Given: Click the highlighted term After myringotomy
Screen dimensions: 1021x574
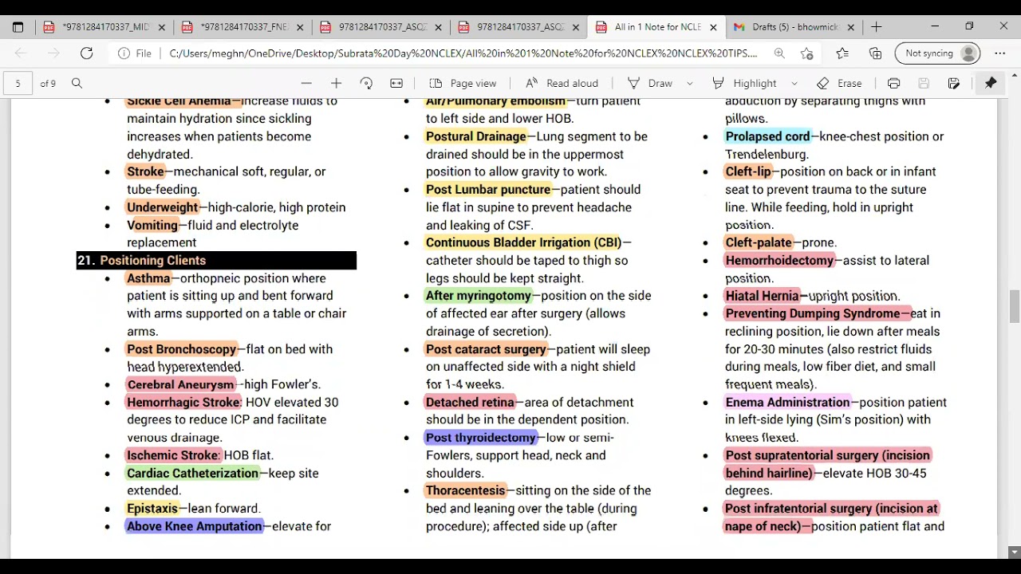Looking at the screenshot, I should click(x=478, y=296).
